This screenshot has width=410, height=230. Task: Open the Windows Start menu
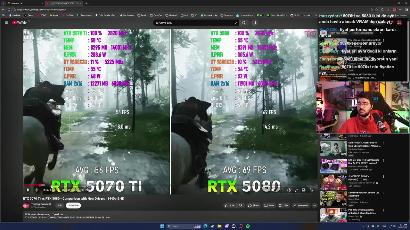point(162,226)
